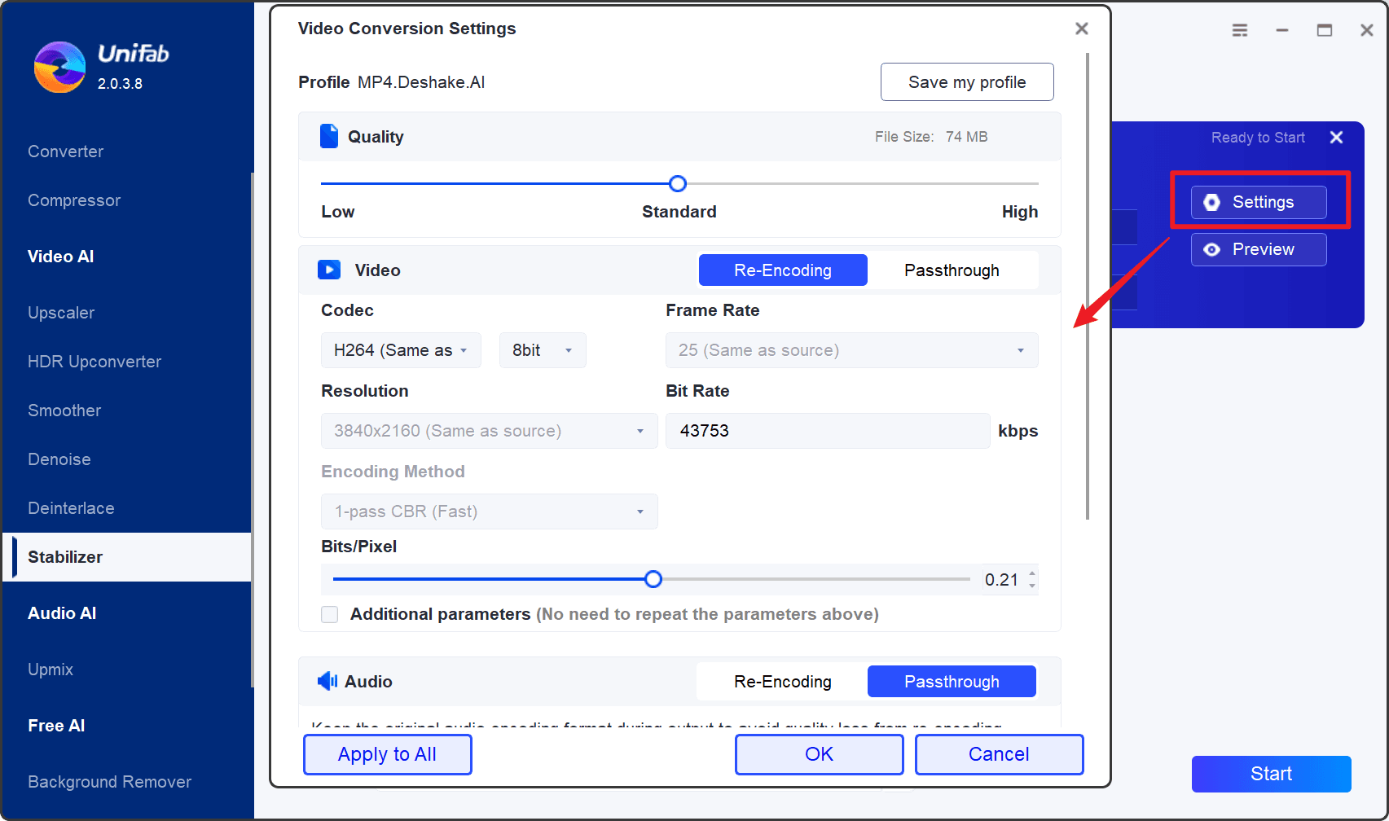This screenshot has height=821, width=1389.
Task: Select Denoise in the sidebar
Action: tap(59, 459)
